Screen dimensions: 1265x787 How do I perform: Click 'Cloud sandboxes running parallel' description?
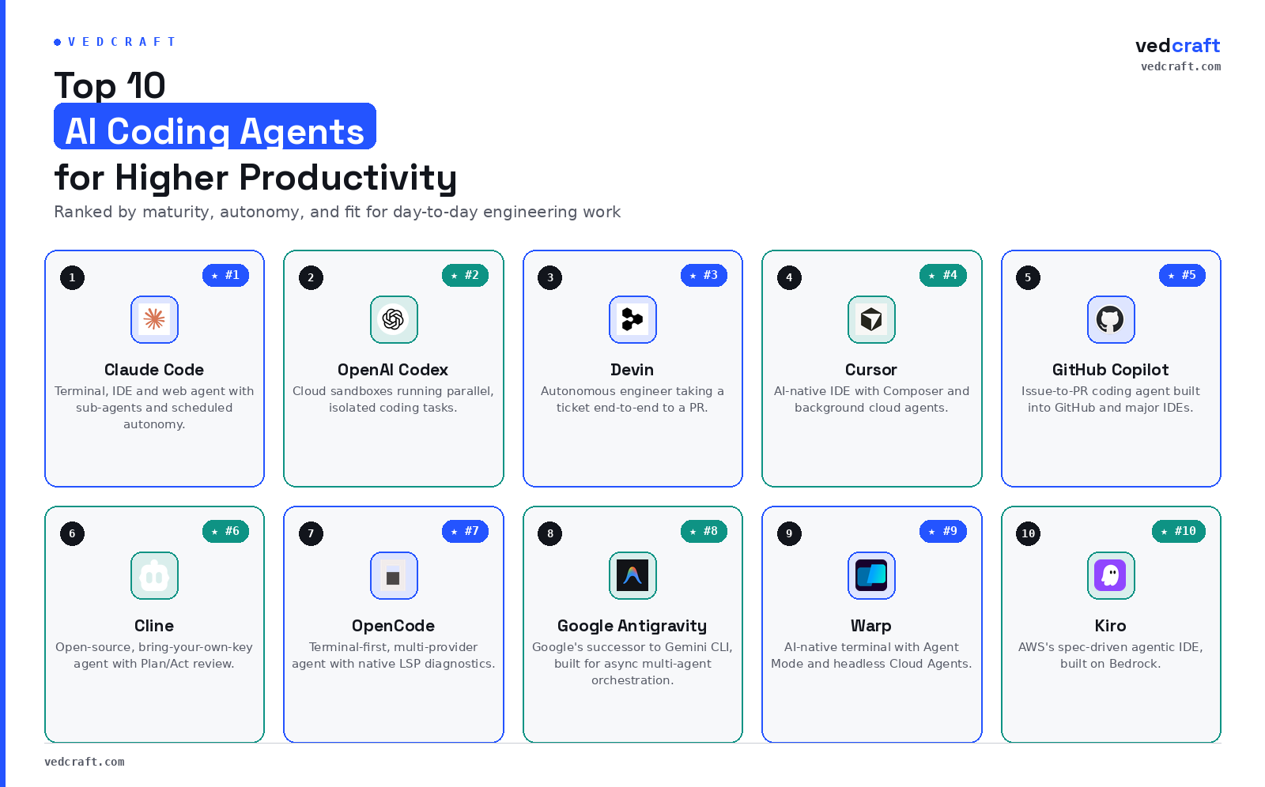393,399
